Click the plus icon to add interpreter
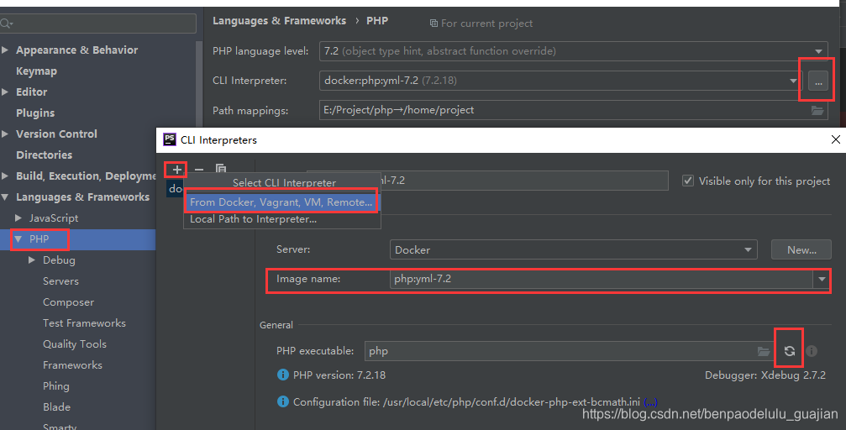Image resolution: width=846 pixels, height=430 pixels. (x=176, y=170)
